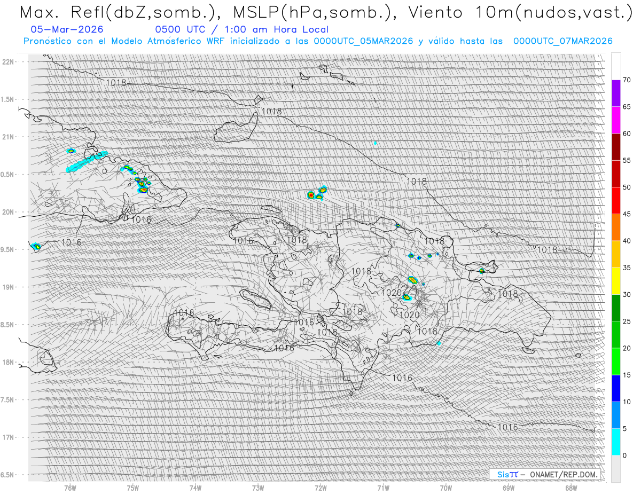Click the legend value '15'
Image resolution: width=641 pixels, height=495 pixels.
coord(627,375)
